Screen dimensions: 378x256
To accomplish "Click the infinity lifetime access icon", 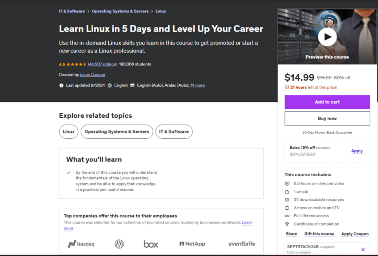I will pyautogui.click(x=287, y=216).
